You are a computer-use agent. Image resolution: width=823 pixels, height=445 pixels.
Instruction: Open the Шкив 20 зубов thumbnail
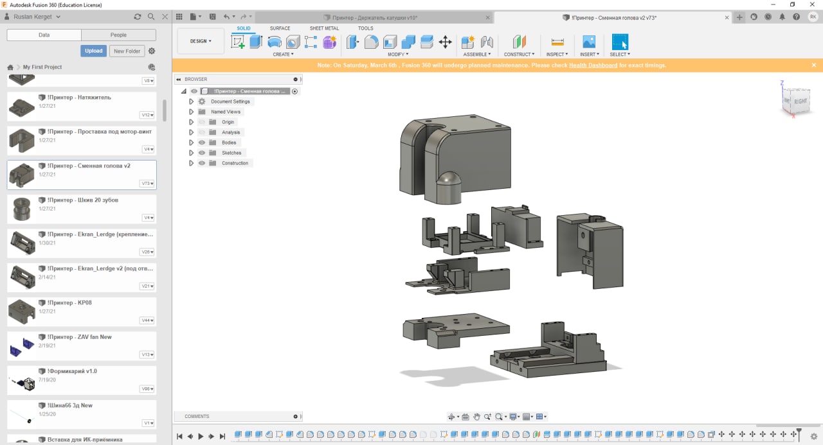tap(22, 209)
